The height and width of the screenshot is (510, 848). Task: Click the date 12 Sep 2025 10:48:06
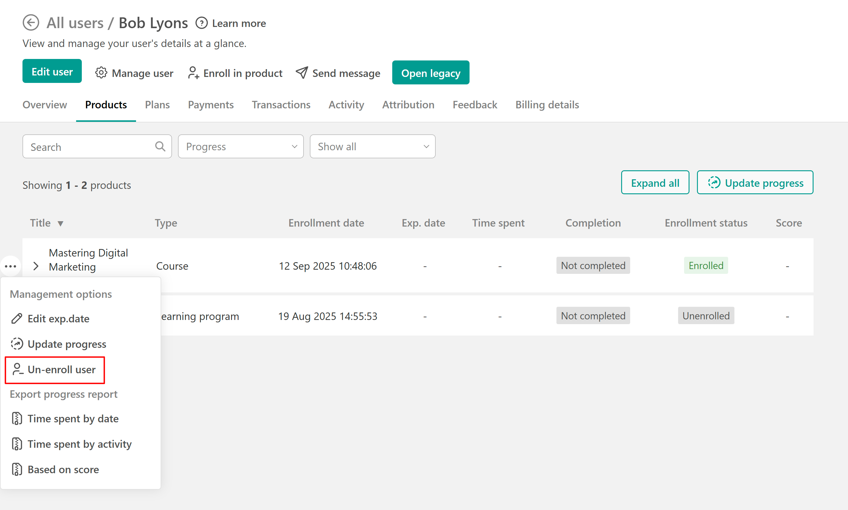tap(328, 266)
